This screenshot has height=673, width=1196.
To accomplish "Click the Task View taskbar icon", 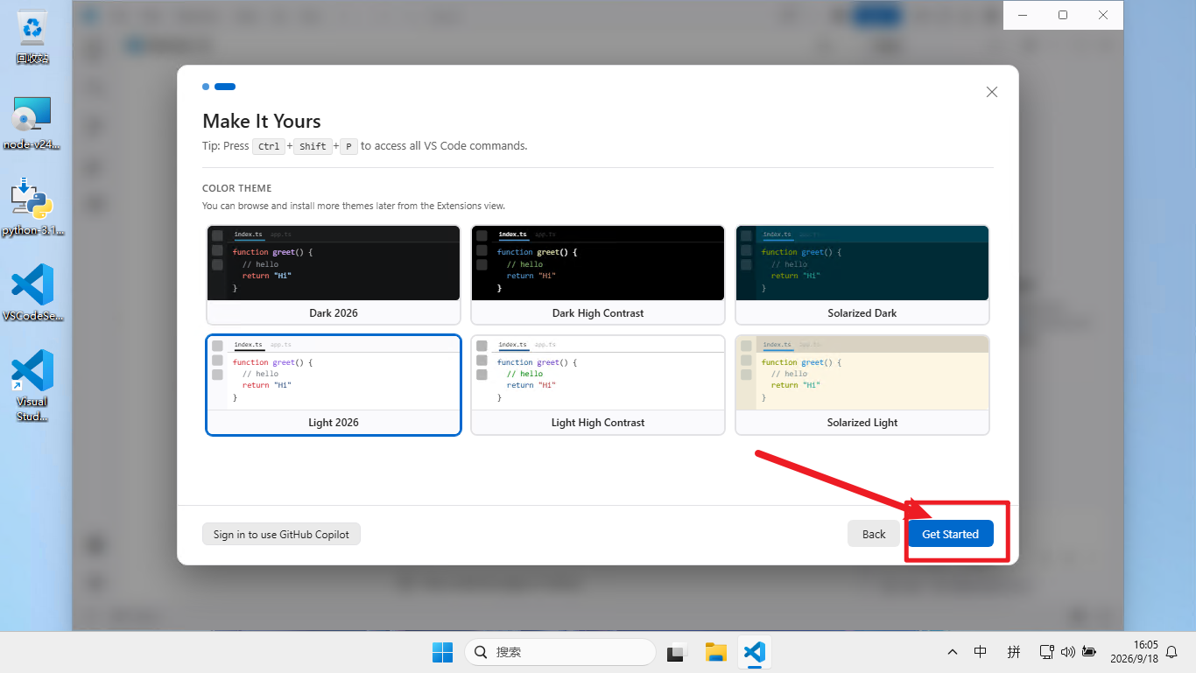I will pos(675,652).
